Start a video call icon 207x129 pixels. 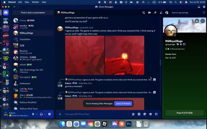point(149,13)
